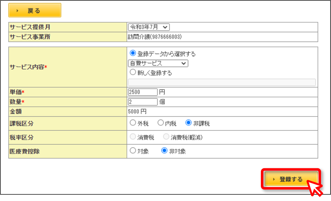The height and width of the screenshot is (201, 331).
Task: Click the 数量 quantity input field
Action: (143, 102)
